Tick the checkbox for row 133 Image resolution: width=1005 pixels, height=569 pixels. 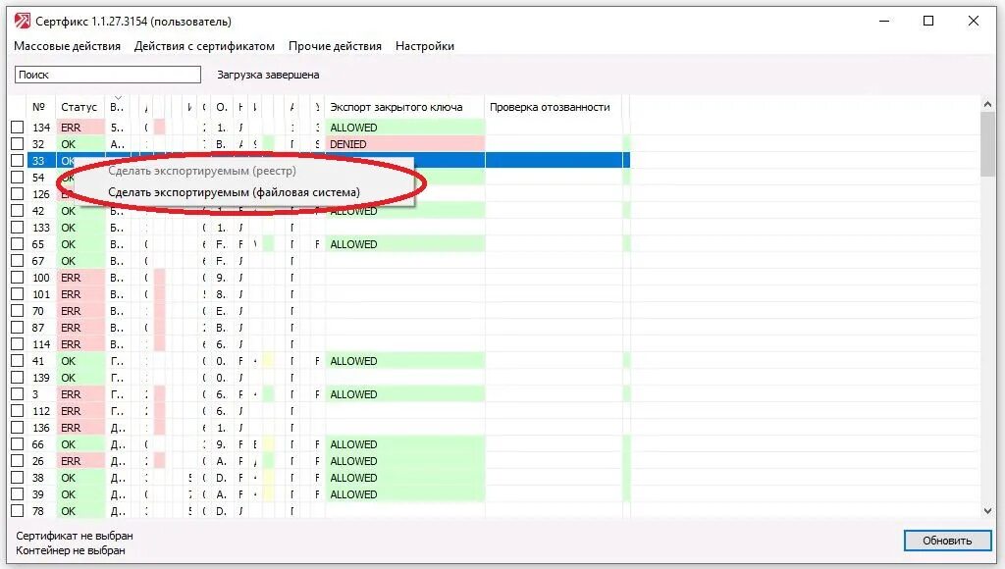[x=18, y=228]
